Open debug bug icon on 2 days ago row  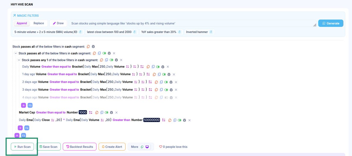171,82
